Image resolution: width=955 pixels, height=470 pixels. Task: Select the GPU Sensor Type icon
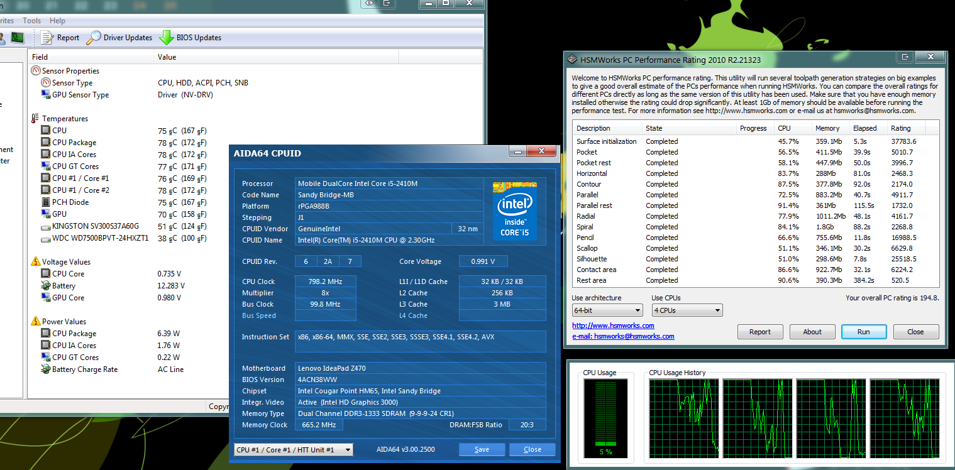[x=46, y=95]
